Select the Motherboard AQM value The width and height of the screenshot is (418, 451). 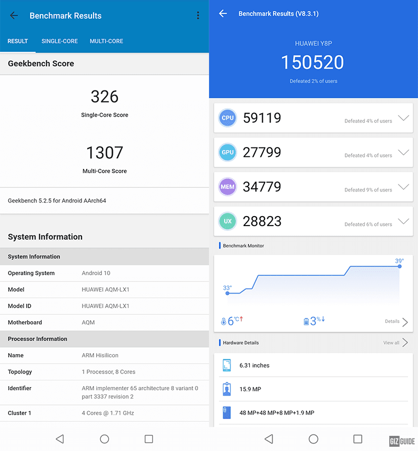(88, 322)
